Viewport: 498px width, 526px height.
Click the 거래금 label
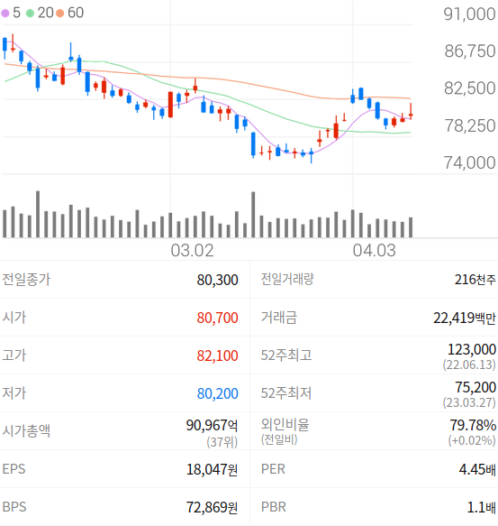278,318
